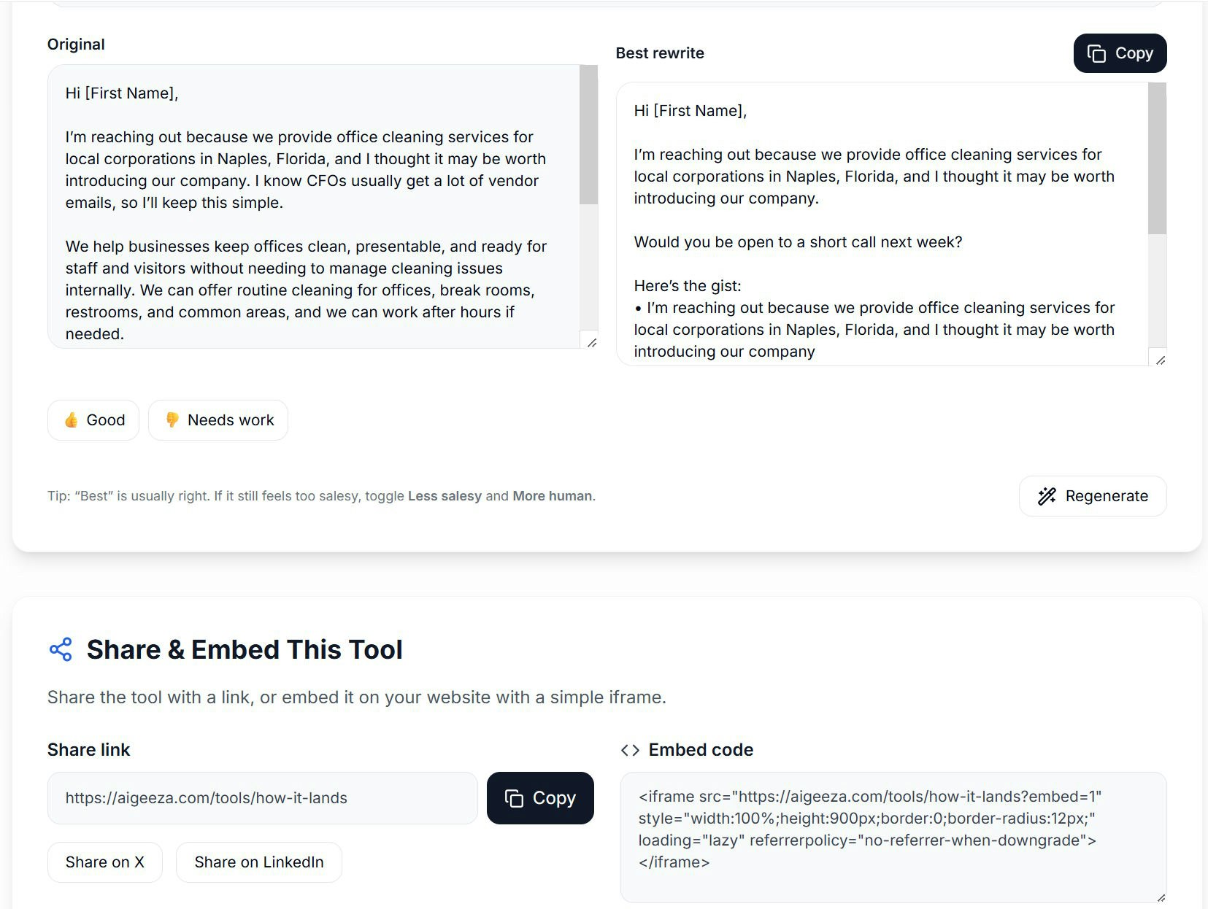
Task: Mark the rewrite as Needs work
Action: click(x=218, y=420)
